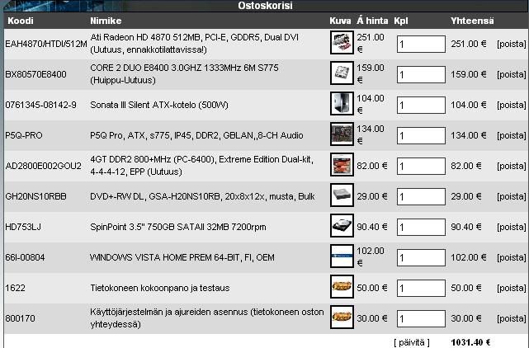Click quantity field for P5Q Pro motherboard
This screenshot has width=529, height=348.
421,135
